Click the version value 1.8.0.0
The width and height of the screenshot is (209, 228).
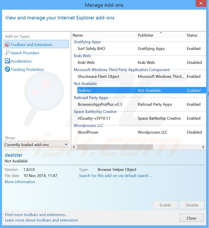pos(29,169)
